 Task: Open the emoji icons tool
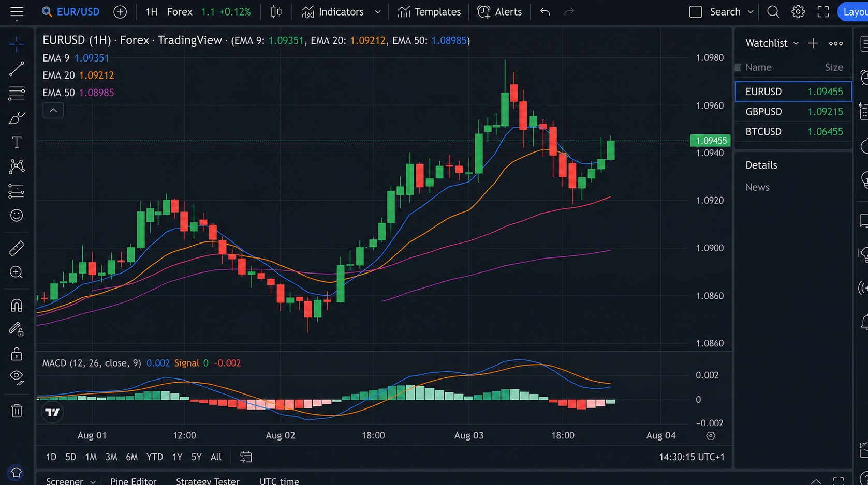pos(17,216)
